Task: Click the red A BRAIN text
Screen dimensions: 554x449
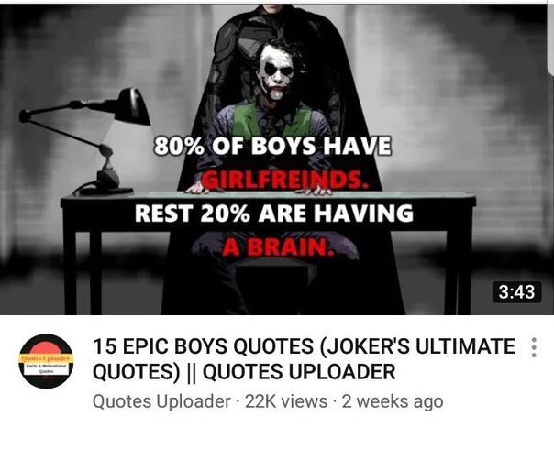Action: 278,246
